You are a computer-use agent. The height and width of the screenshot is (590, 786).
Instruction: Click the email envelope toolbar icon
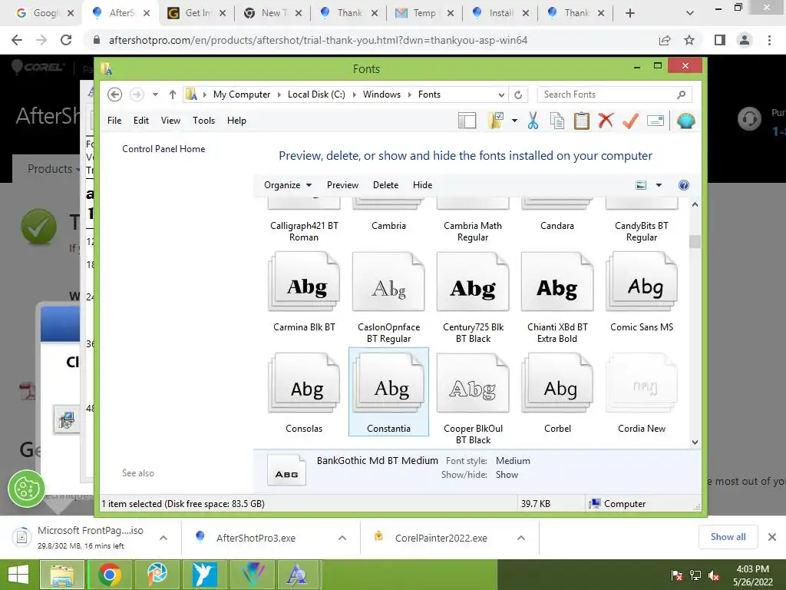(x=656, y=121)
